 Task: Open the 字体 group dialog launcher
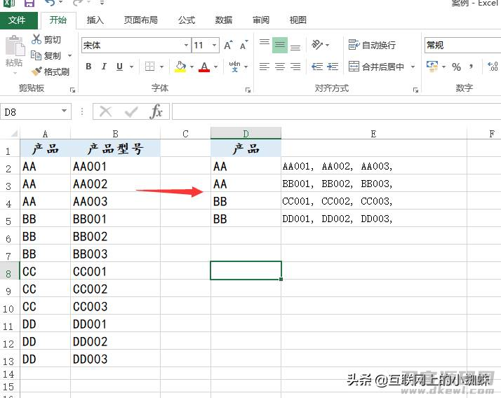point(248,90)
